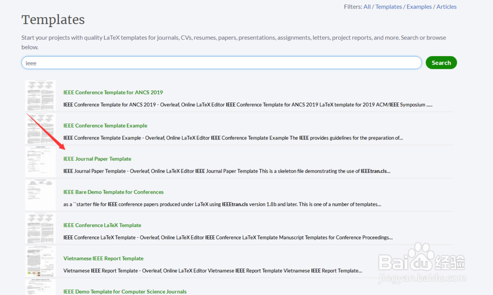
Task: Open IEEE Bare Demo Template for Conferences
Action: (x=113, y=192)
